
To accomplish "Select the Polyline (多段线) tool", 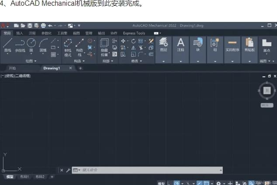I will tap(20, 45).
